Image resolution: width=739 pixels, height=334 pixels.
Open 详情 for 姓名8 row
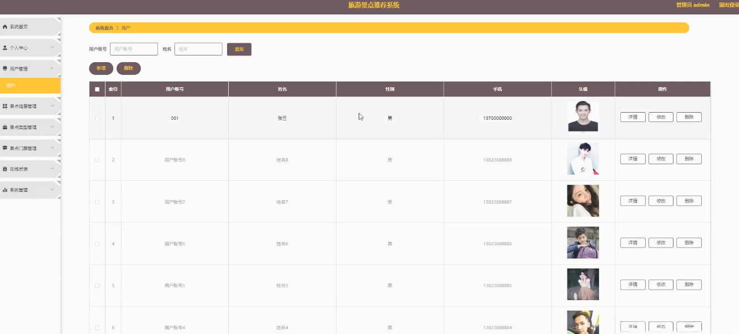[x=633, y=159]
